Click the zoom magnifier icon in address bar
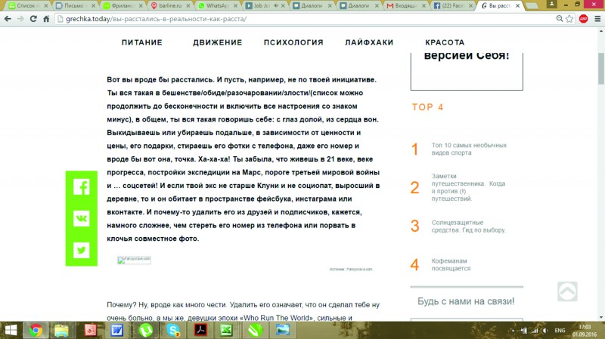The width and height of the screenshot is (605, 339). tap(559, 18)
